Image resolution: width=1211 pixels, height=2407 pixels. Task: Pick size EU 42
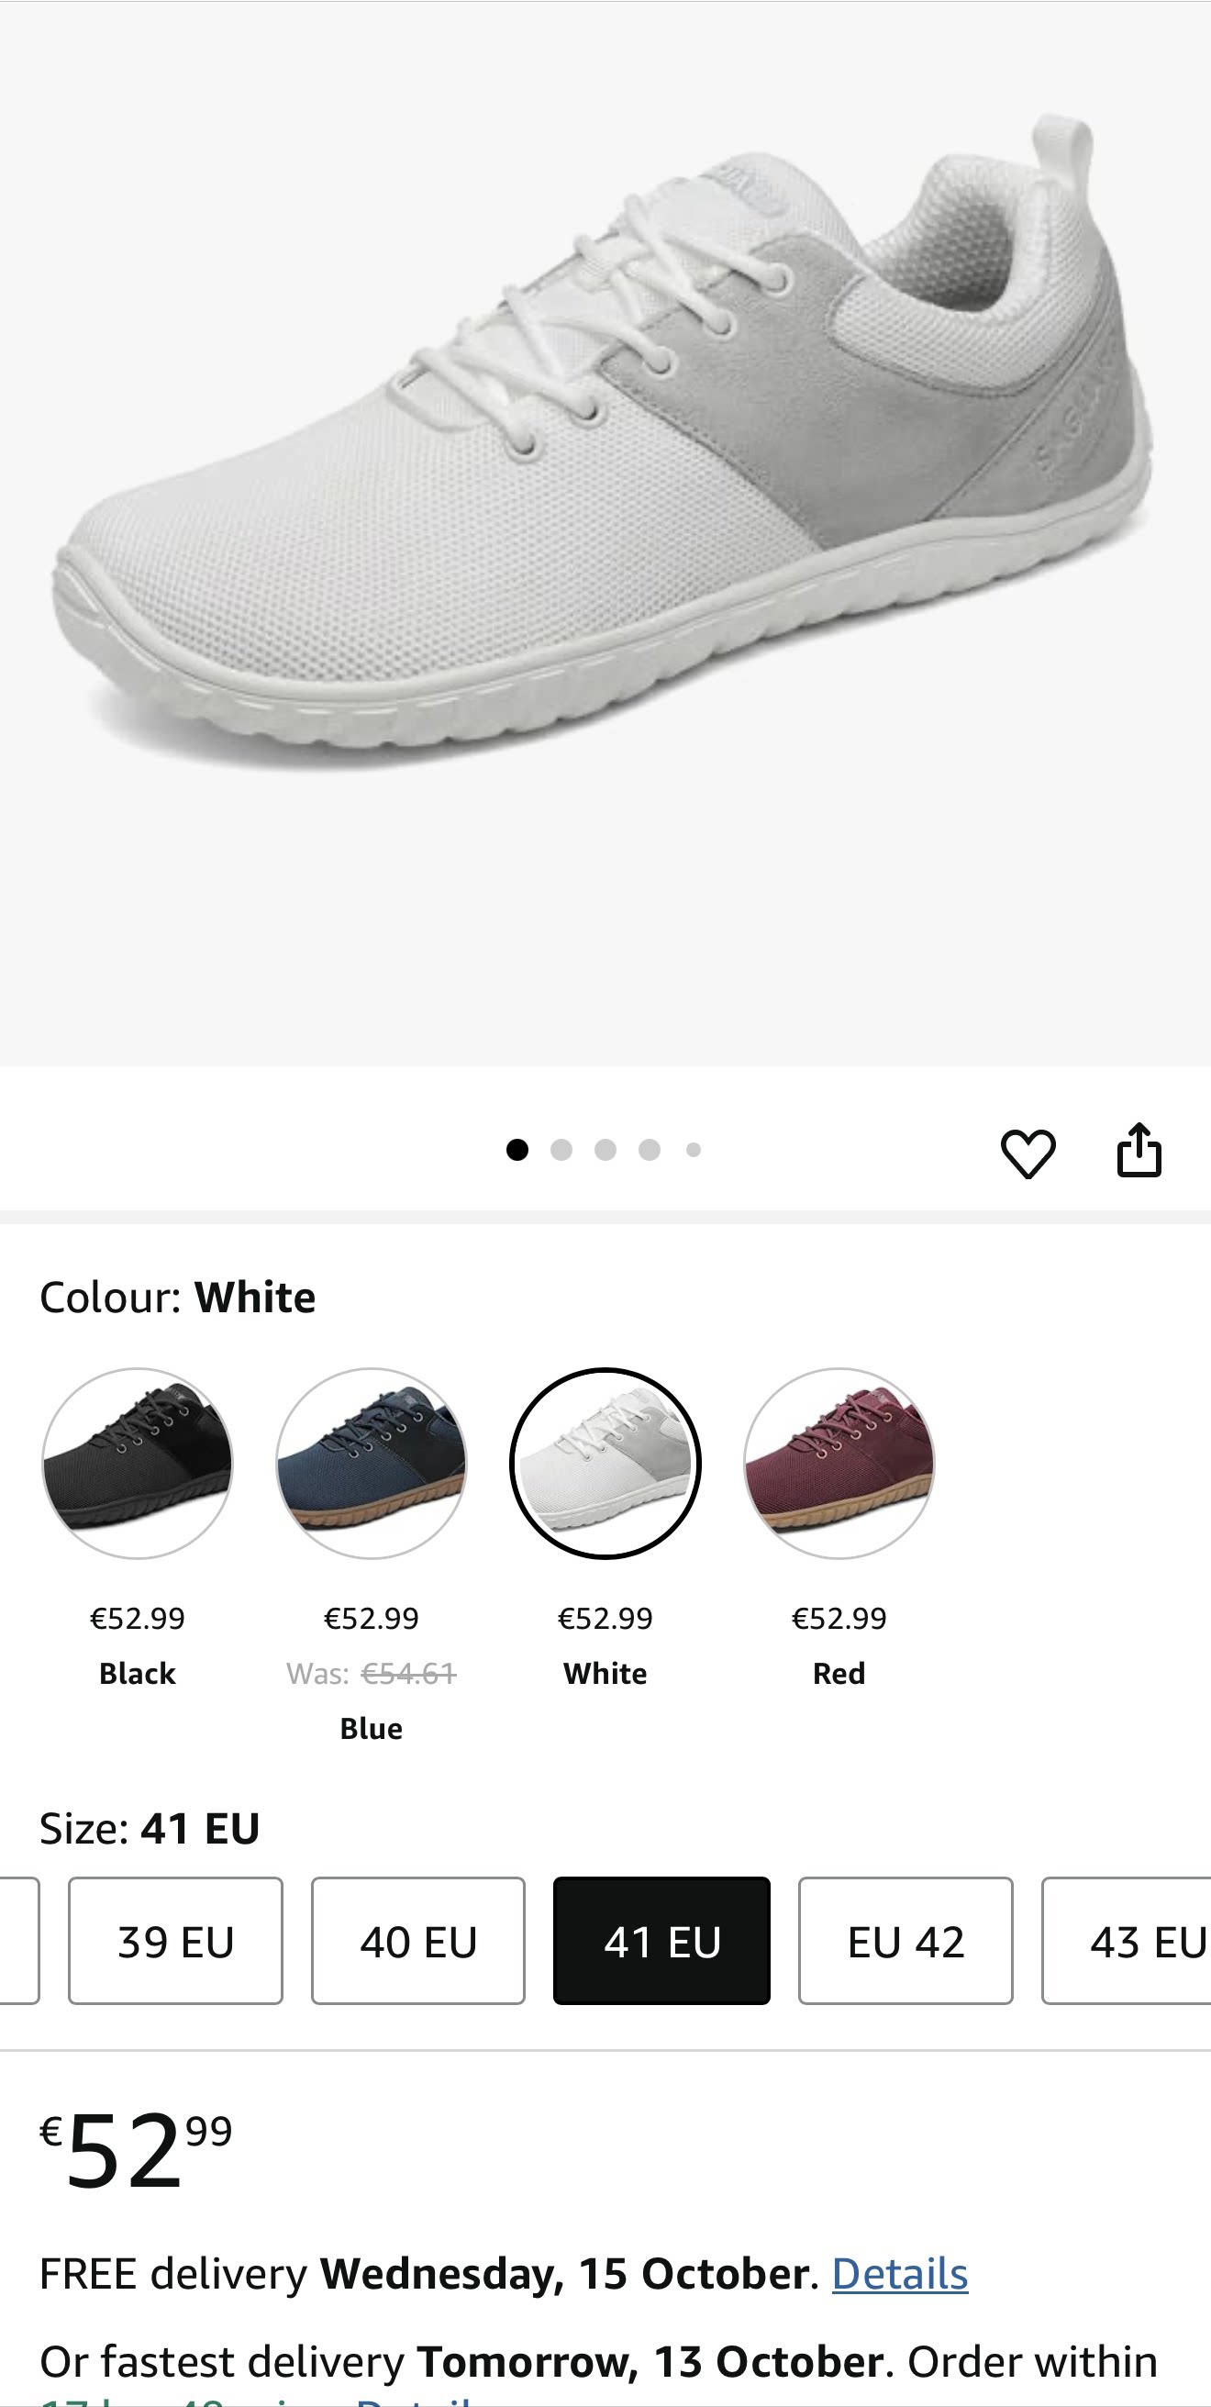pyautogui.click(x=905, y=1941)
